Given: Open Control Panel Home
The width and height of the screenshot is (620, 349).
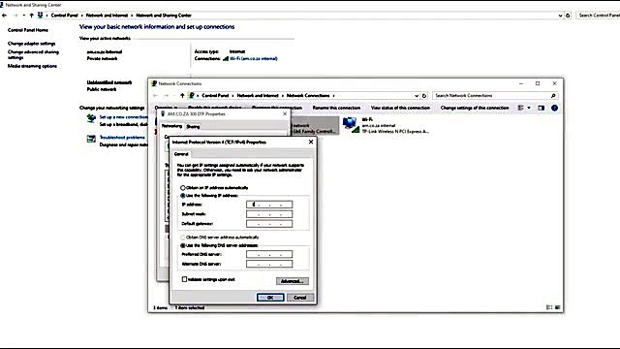Looking at the screenshot, I should [28, 30].
